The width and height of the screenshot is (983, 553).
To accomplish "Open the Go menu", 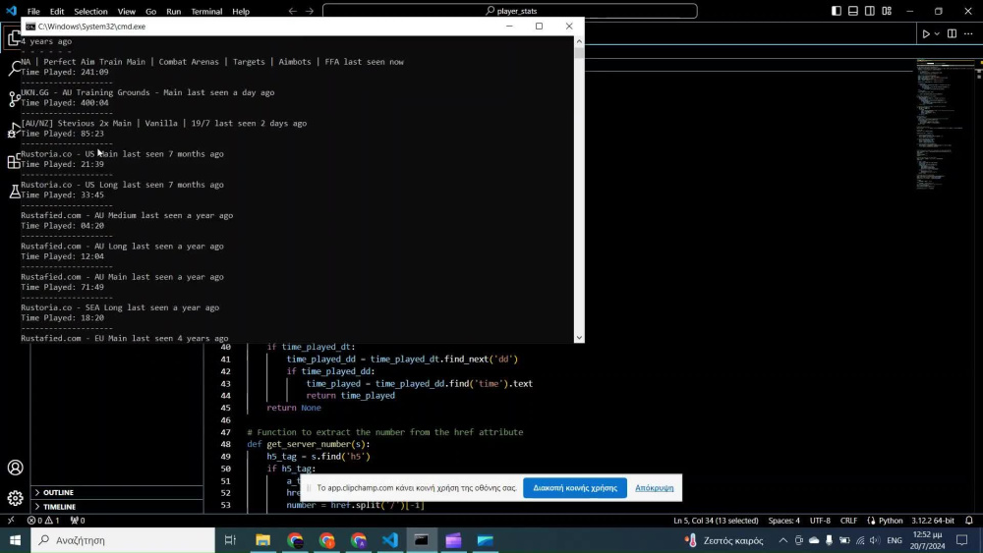I will pos(151,11).
